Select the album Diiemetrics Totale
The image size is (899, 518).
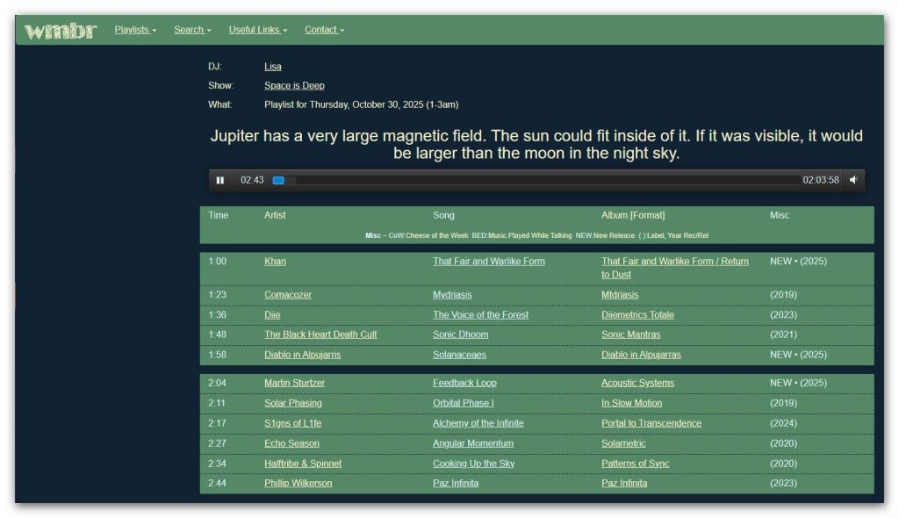pos(637,315)
